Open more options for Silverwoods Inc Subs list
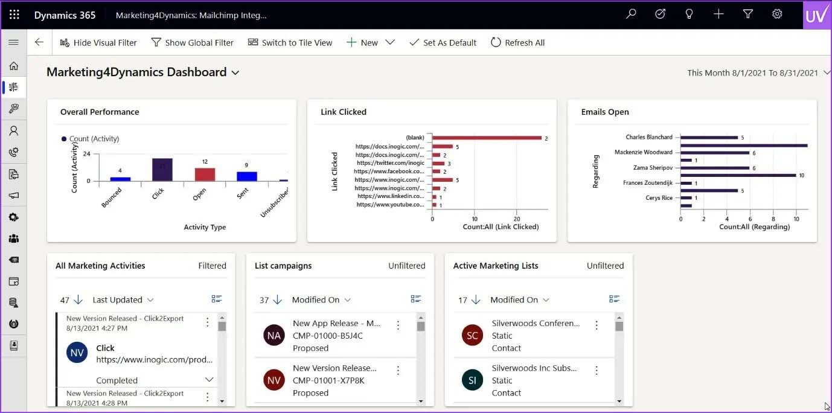The height and width of the screenshot is (413, 832). coord(597,370)
